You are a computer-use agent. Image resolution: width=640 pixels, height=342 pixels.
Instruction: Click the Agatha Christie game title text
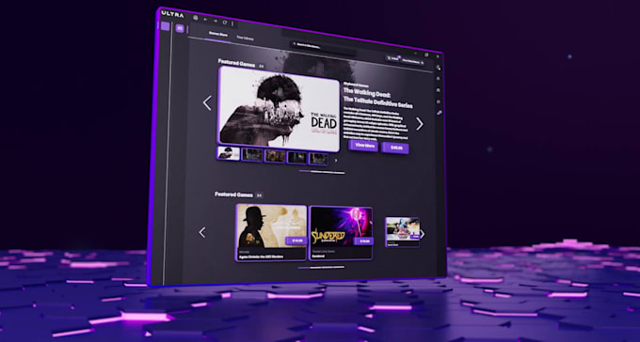click(261, 256)
